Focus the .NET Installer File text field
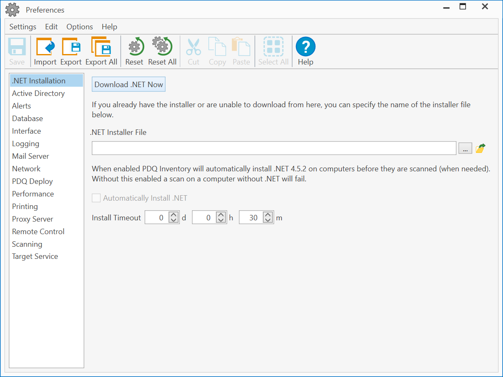Screen dimensions: 503x377 point(274,148)
